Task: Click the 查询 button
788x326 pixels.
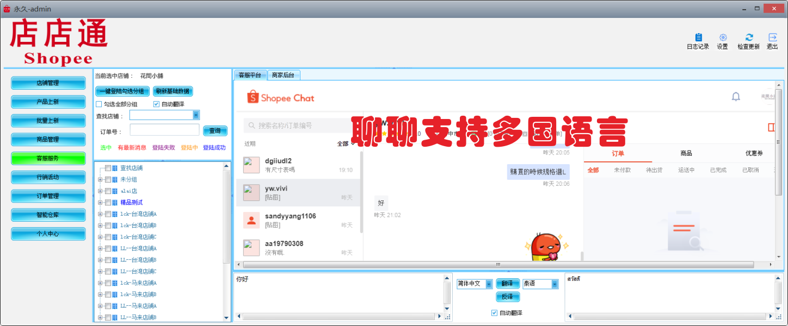Action: click(215, 131)
